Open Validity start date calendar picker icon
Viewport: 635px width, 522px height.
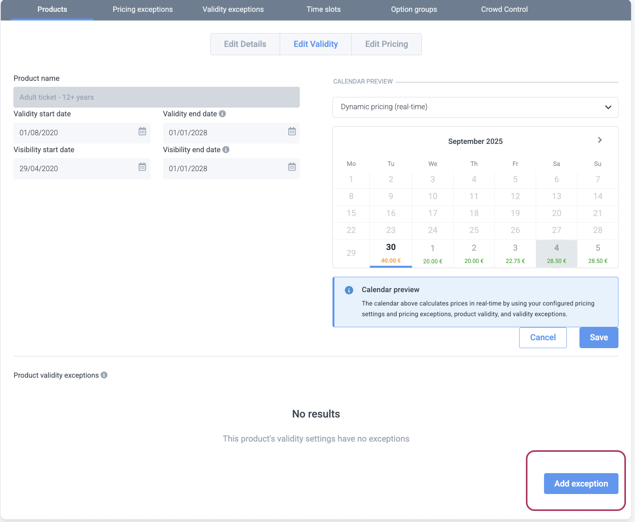pos(142,132)
